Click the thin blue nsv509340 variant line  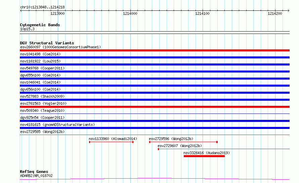click(x=155, y=113)
